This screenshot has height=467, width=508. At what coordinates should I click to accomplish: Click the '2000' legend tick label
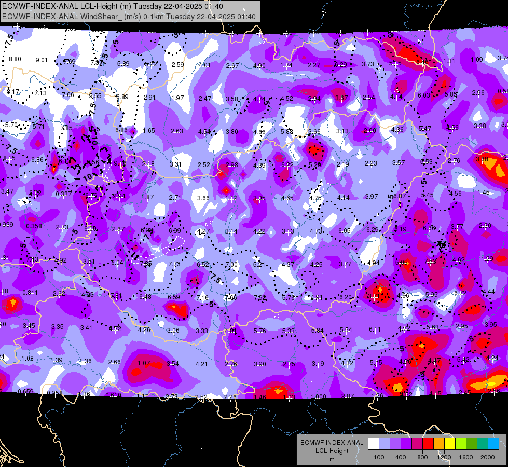pyautogui.click(x=488, y=457)
